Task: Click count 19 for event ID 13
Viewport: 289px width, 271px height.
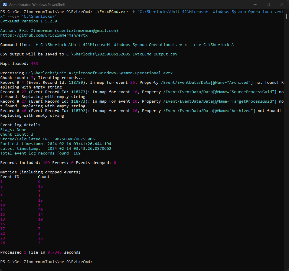Action: click(x=40, y=219)
